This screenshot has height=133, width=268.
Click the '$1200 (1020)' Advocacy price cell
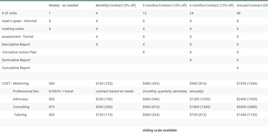200,99
